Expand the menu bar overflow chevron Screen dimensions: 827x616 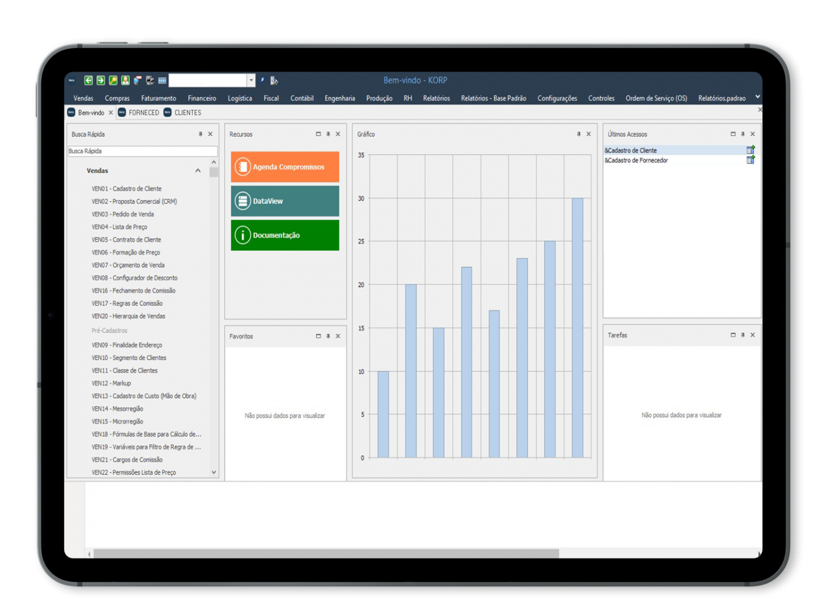[x=758, y=97]
